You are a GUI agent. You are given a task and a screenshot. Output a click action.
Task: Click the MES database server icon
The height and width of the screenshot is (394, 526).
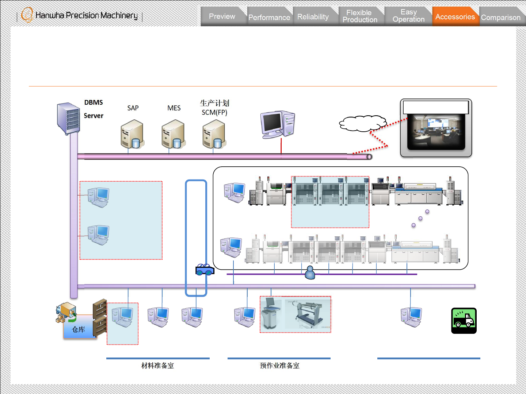(x=174, y=134)
